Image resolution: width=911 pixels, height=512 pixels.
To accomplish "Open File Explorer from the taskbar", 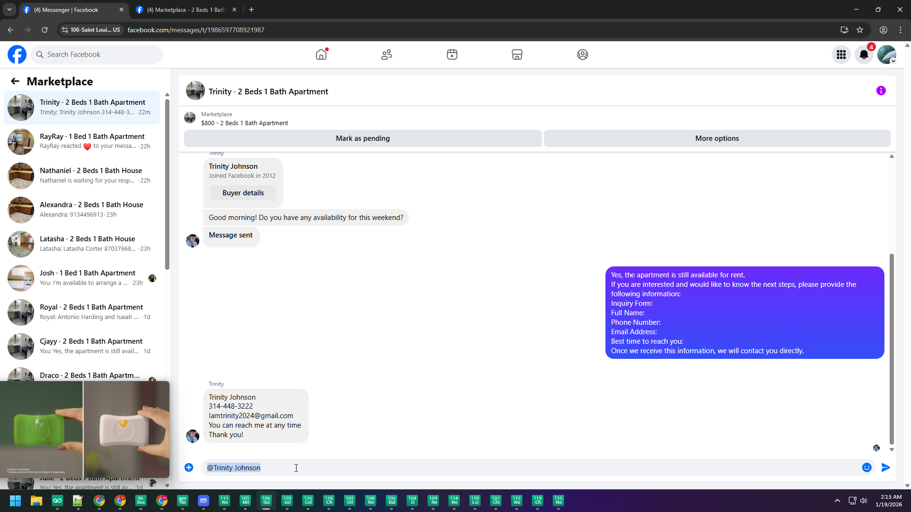I will [x=37, y=501].
